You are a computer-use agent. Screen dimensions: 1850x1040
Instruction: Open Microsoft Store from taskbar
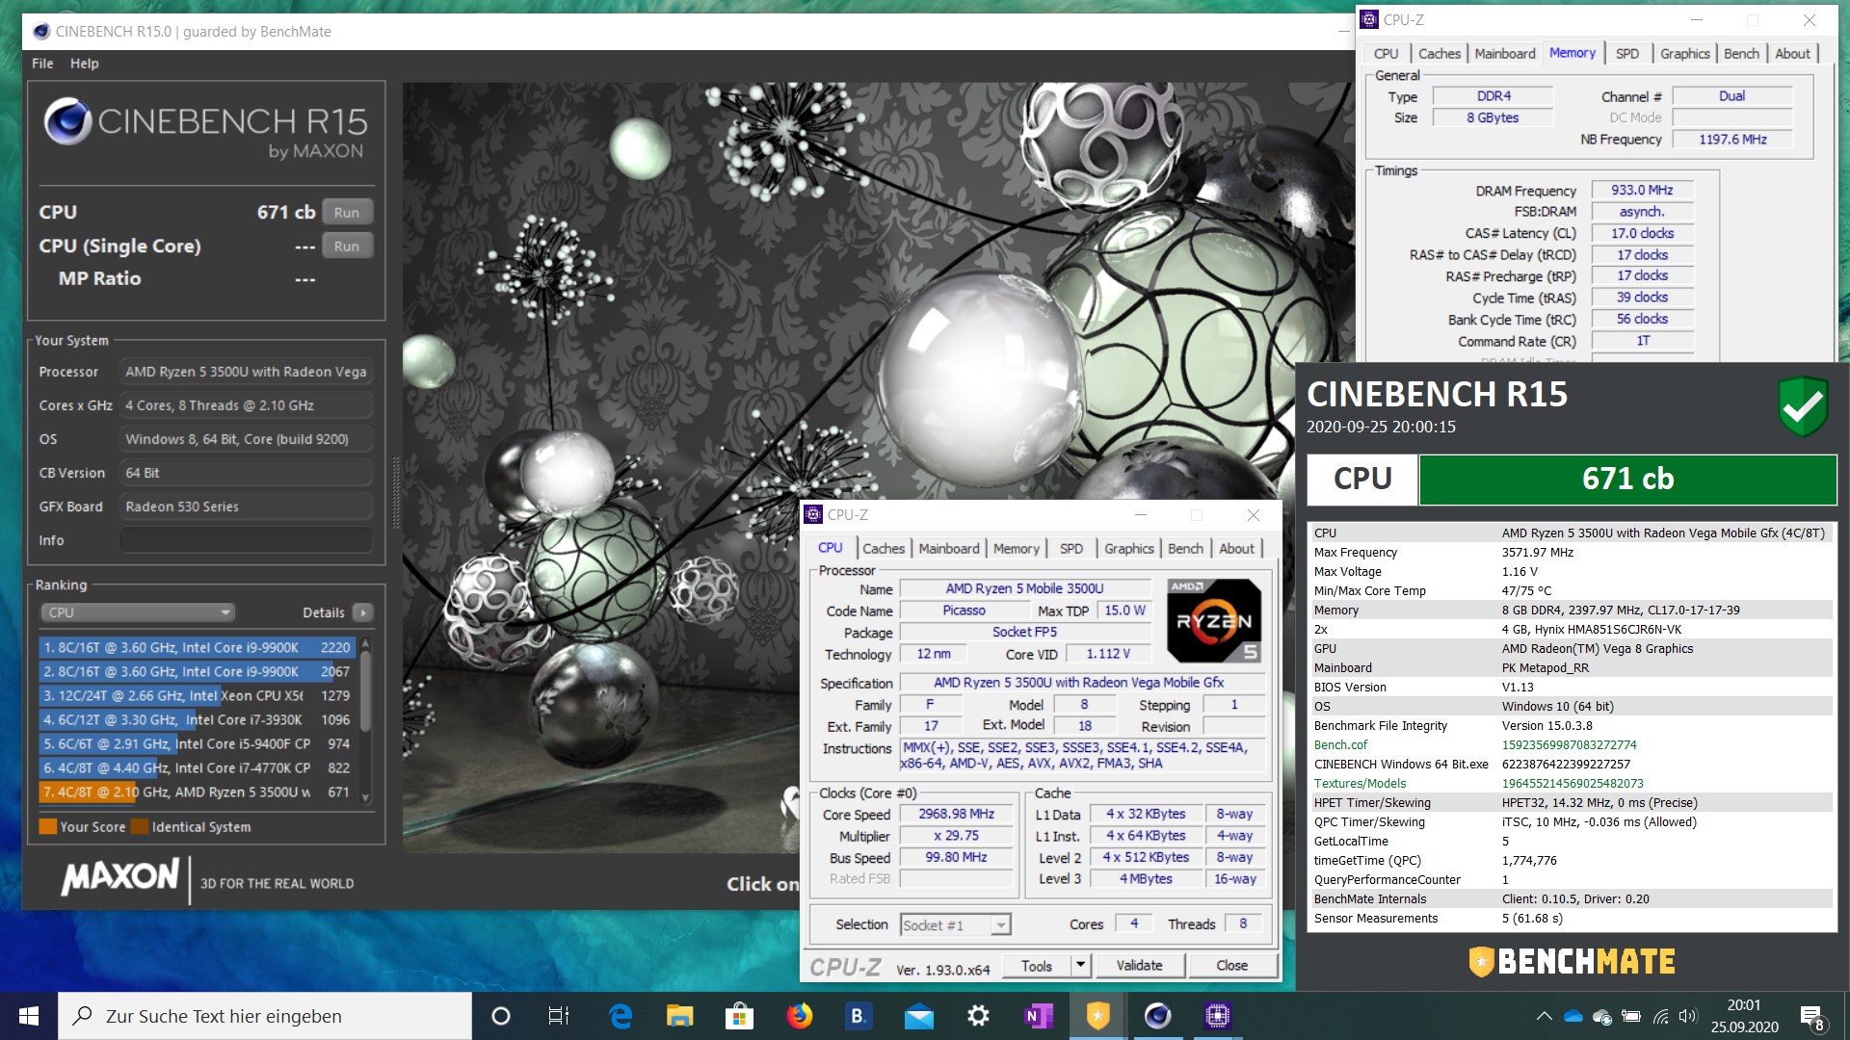[739, 1016]
